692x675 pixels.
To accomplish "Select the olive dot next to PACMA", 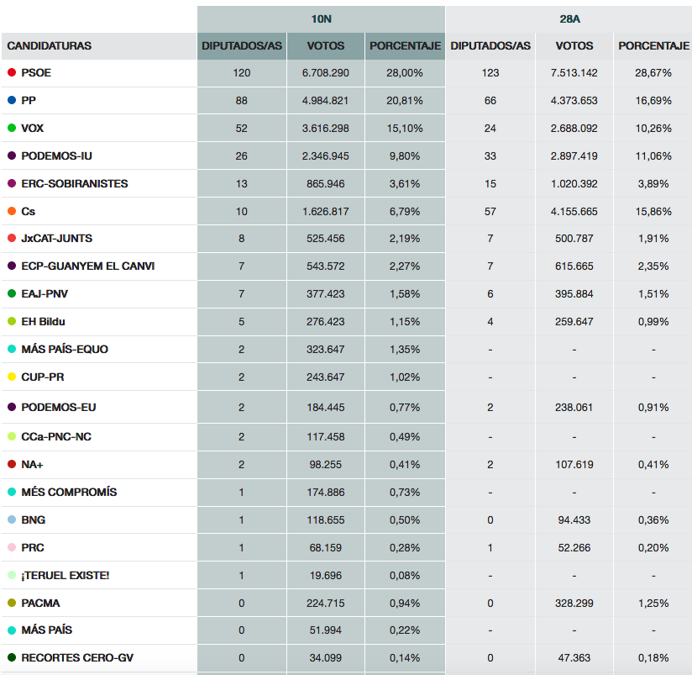I will click(x=12, y=603).
